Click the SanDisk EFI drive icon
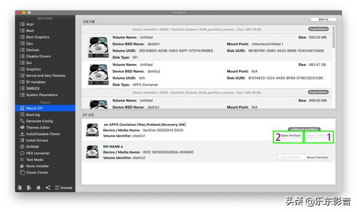This screenshot has height=212, width=357. point(92,130)
